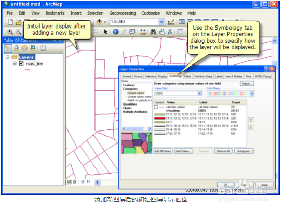Image resolution: width=284 pixels, height=209 pixels.
Task: Select List By Source cylinder icon
Action: [x=16, y=48]
